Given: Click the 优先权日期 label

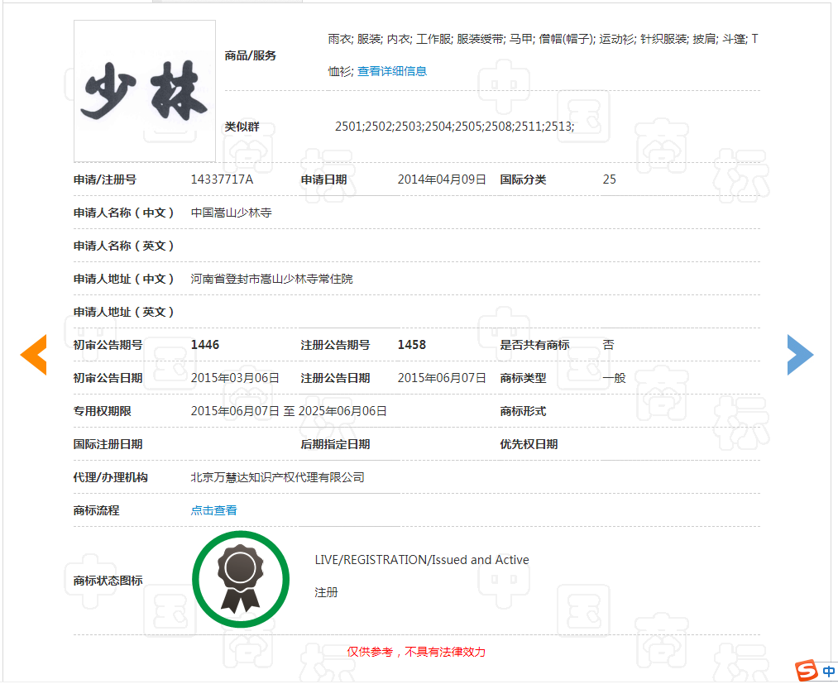Looking at the screenshot, I should point(529,444).
